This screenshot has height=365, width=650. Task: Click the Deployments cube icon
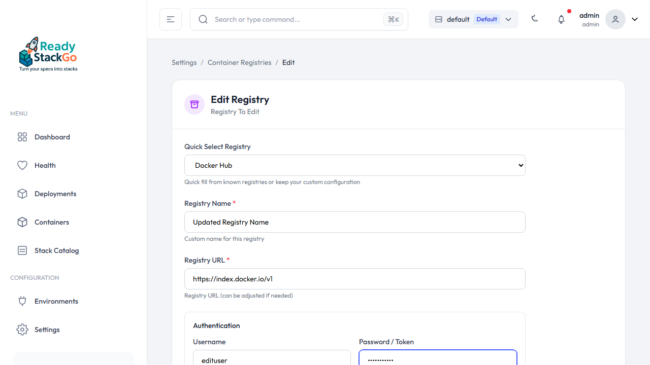click(x=22, y=194)
